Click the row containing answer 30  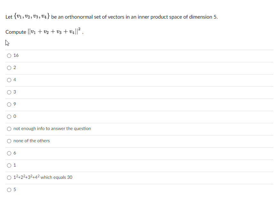click(43, 177)
